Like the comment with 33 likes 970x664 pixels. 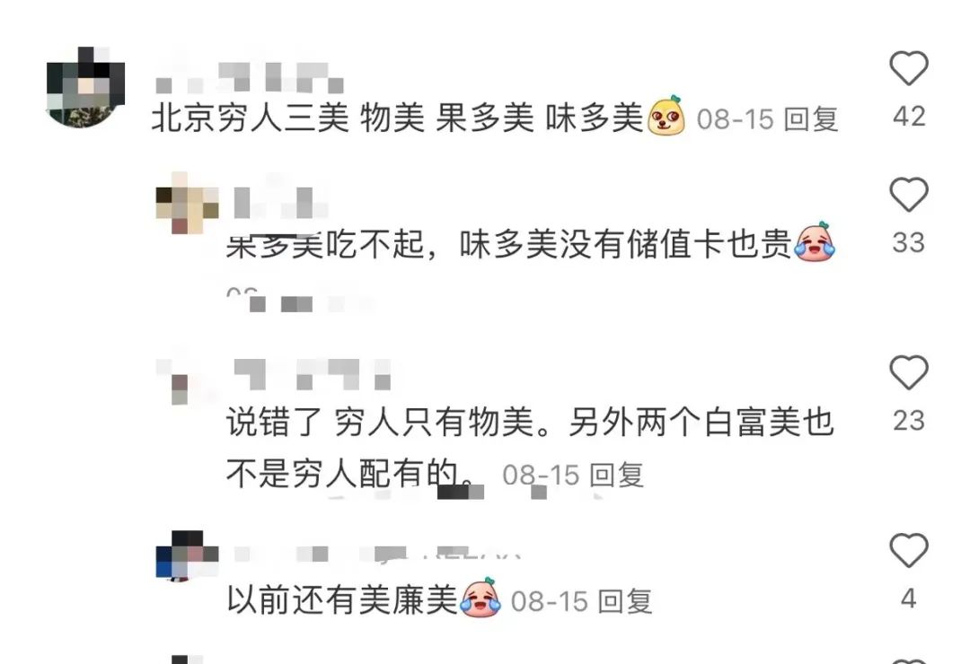point(909,194)
